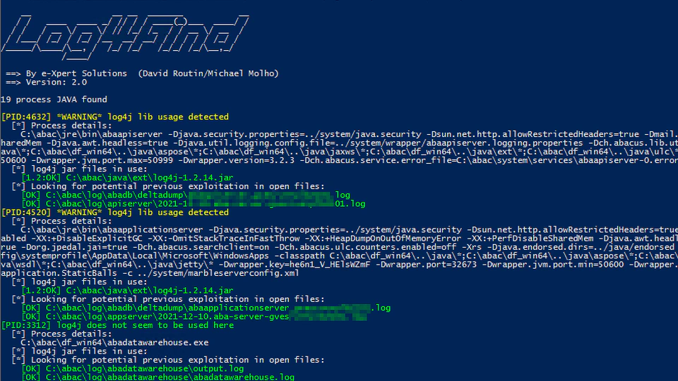This screenshot has width=678, height=381.
Task: Select log4j-1.2.14.jar entry under PID:4520
Action: [128, 290]
